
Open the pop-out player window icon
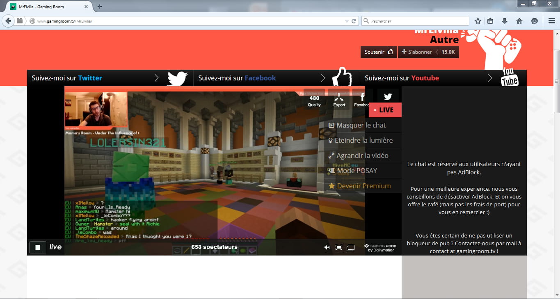coord(350,248)
